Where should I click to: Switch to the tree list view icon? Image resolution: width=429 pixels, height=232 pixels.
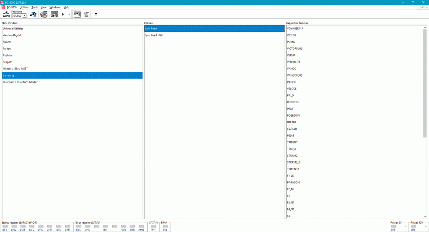(x=86, y=14)
